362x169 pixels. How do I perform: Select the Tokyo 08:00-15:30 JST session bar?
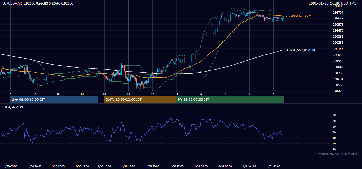point(54,99)
